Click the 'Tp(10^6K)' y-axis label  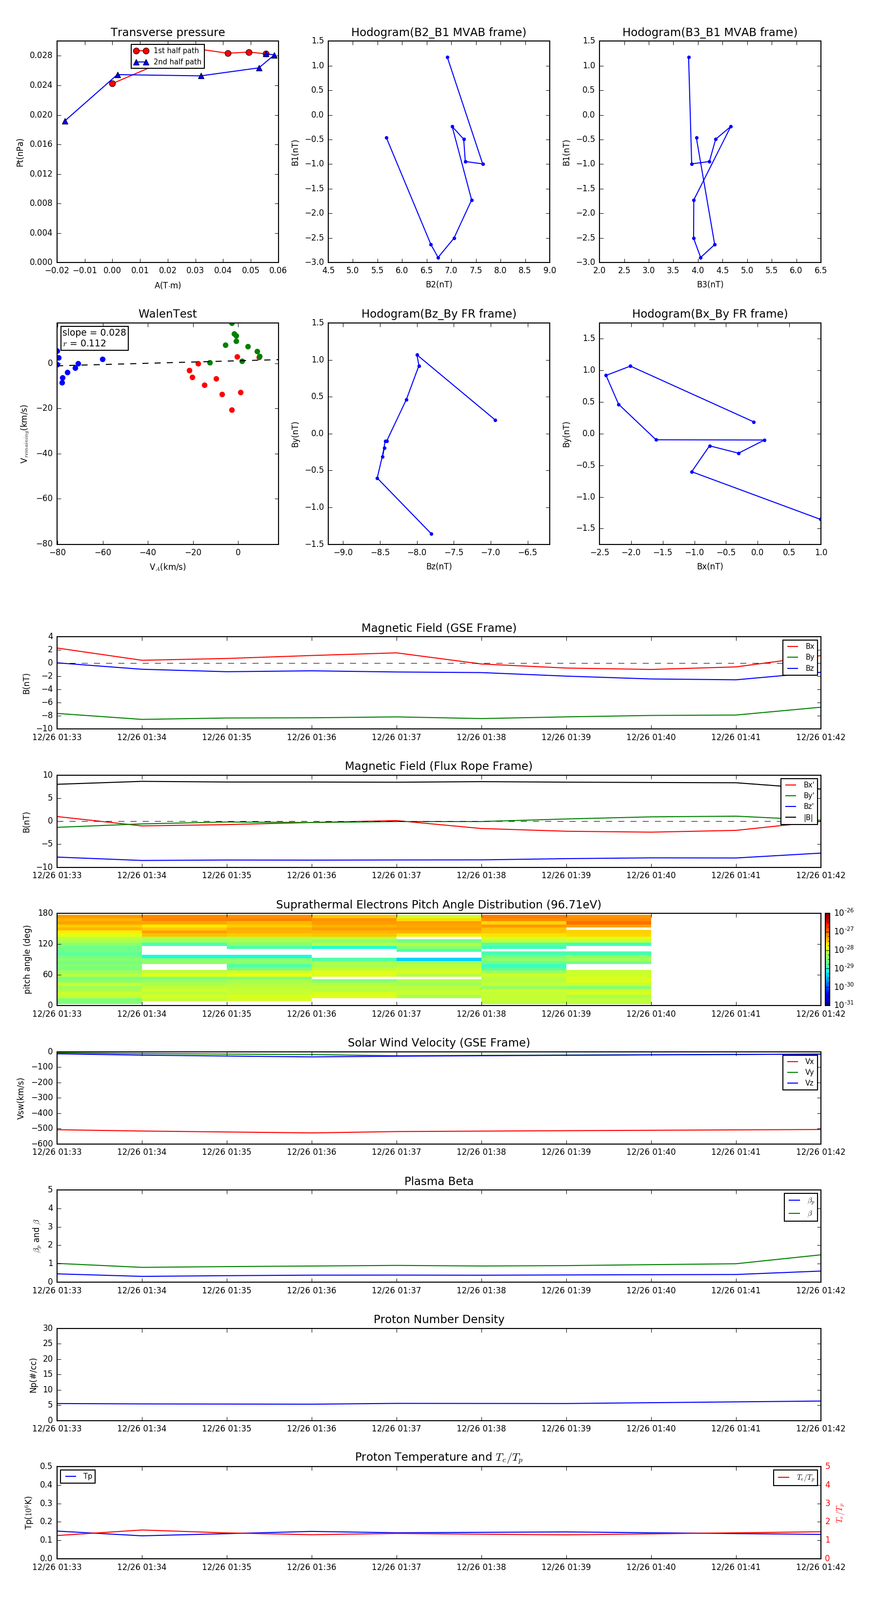click(x=28, y=1512)
